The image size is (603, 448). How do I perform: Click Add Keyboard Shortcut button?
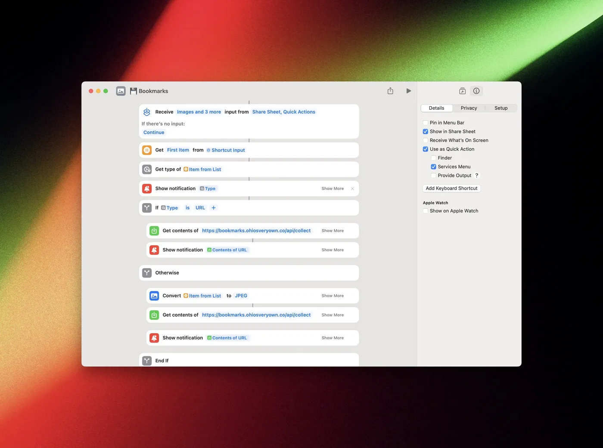click(451, 188)
